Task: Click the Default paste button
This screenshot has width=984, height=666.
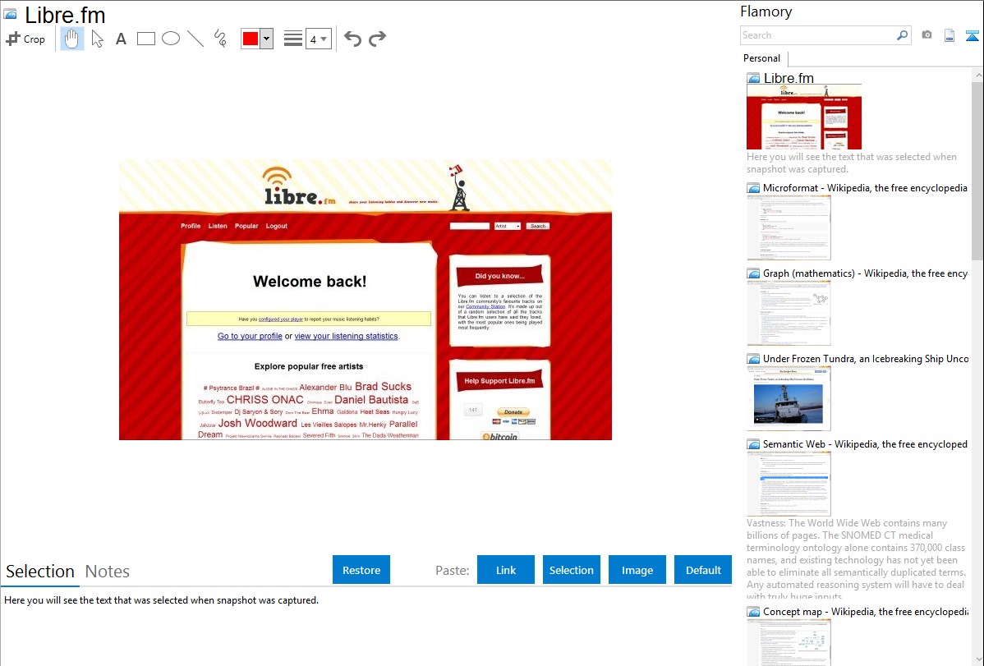Action: pyautogui.click(x=703, y=570)
